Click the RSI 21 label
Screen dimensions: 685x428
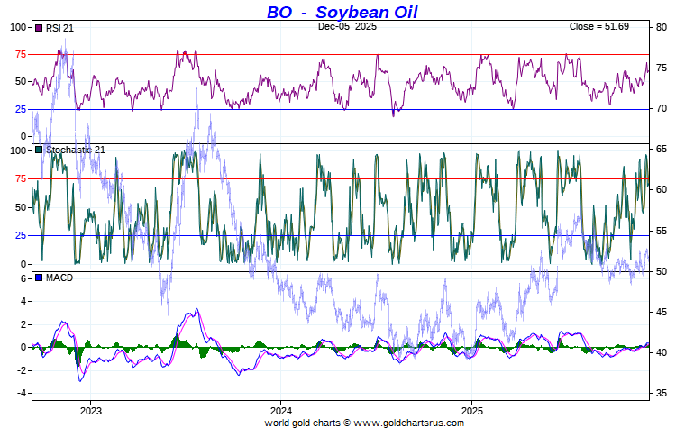coord(59,28)
